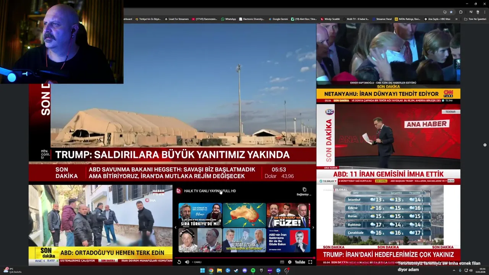
Task: Replay the Halk TV stream with the replay icon
Action: [179, 262]
